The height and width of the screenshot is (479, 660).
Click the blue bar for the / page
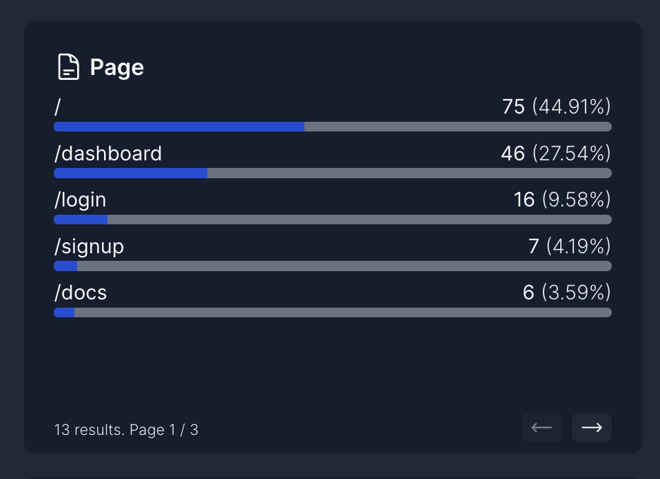tap(179, 127)
